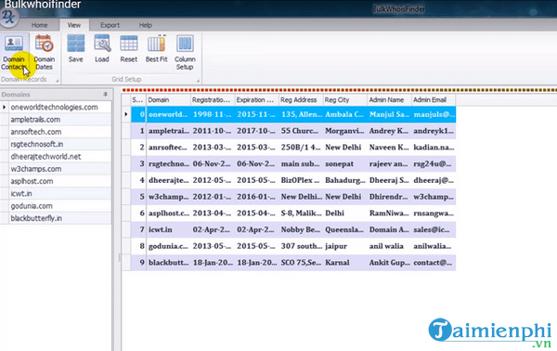557x351 pixels.
Task: Click 'Ankit Gup...' admin name cell
Action: click(x=389, y=263)
